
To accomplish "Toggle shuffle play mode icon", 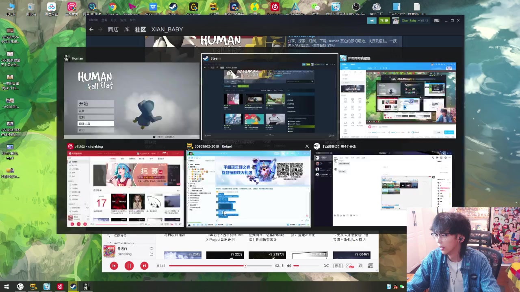I will [x=326, y=266].
